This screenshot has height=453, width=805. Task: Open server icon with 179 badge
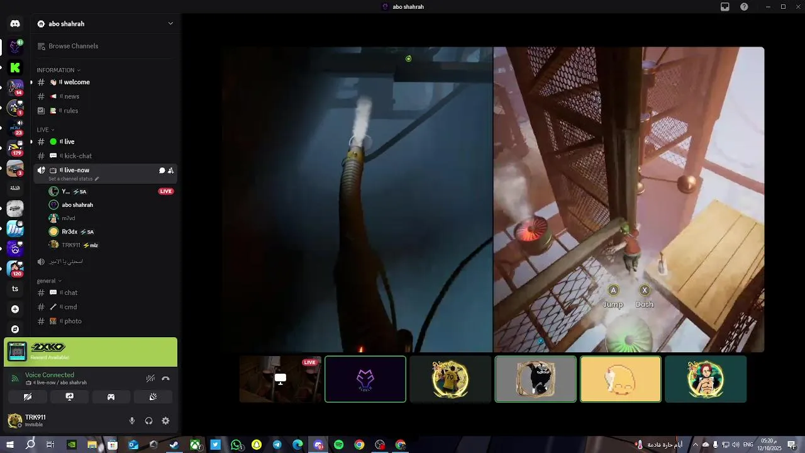(15, 148)
